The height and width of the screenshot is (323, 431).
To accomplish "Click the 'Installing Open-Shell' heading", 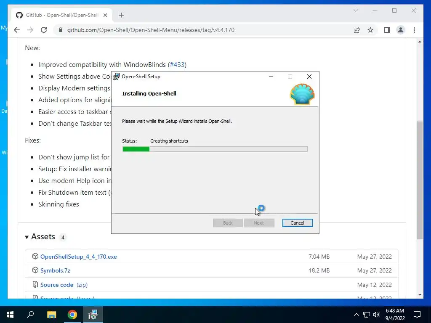I will tap(149, 94).
